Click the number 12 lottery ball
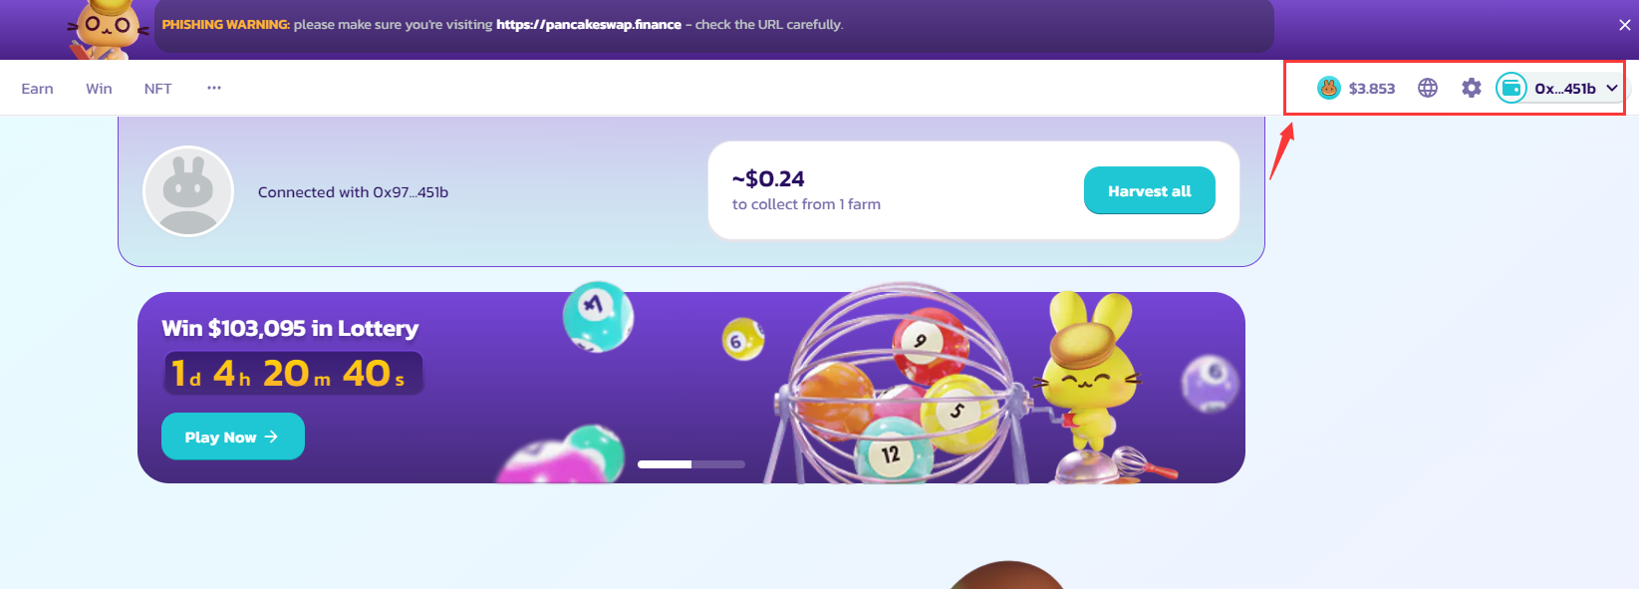Screen dimensions: 1639x589 pyautogui.click(x=892, y=451)
